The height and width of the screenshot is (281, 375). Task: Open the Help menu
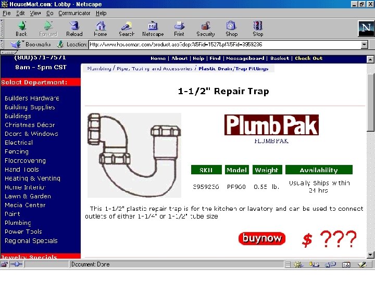coord(101,13)
